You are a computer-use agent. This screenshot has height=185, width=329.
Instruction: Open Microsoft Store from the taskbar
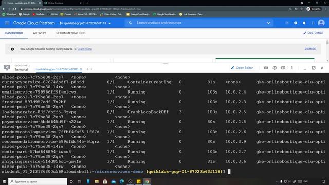(x=105, y=181)
